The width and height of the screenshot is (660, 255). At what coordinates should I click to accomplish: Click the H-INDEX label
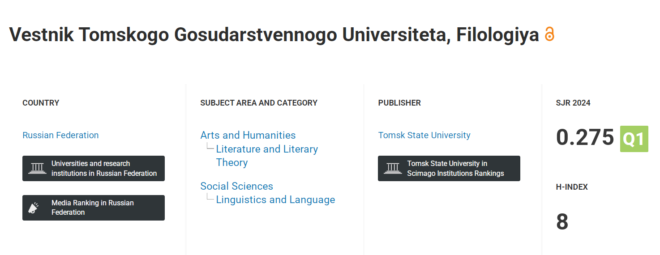(572, 187)
